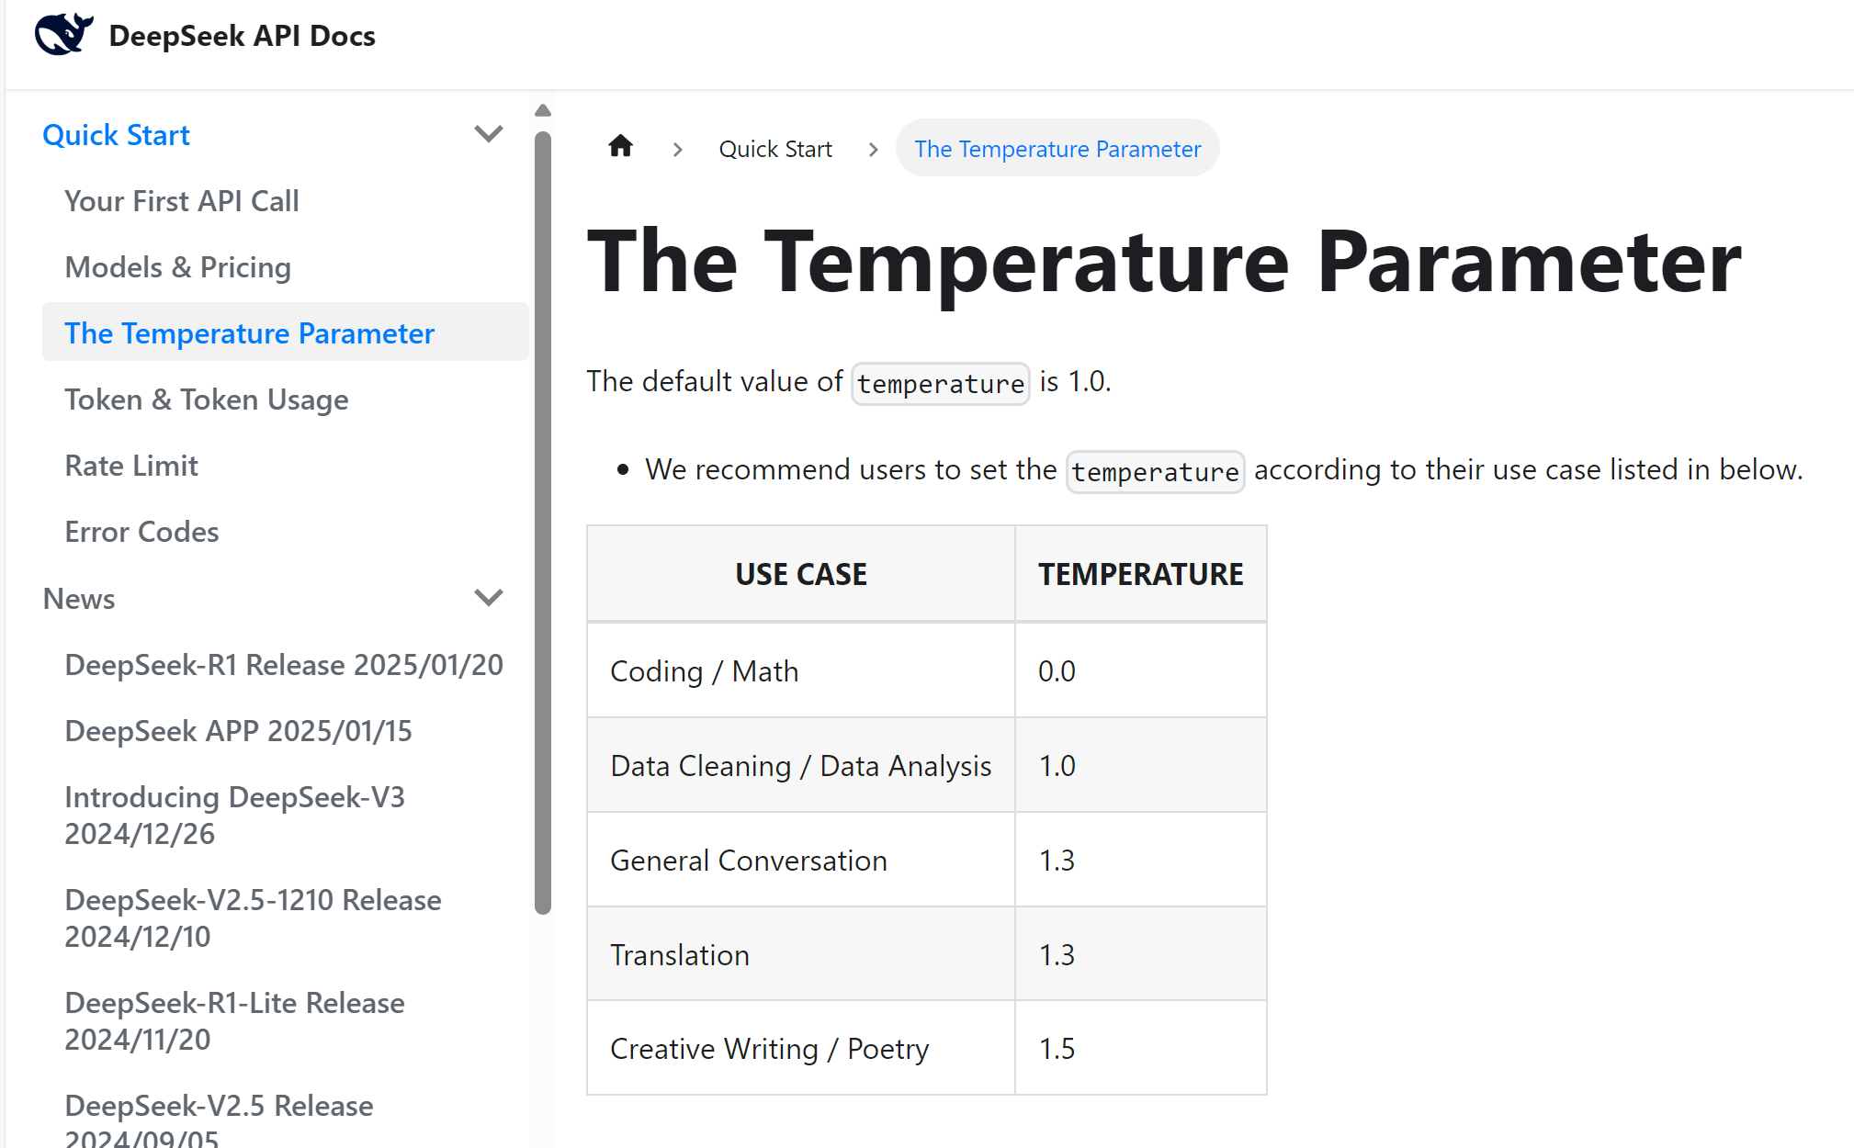Click the DeepSeek whale logo icon
This screenshot has height=1148, width=1854.
63,35
